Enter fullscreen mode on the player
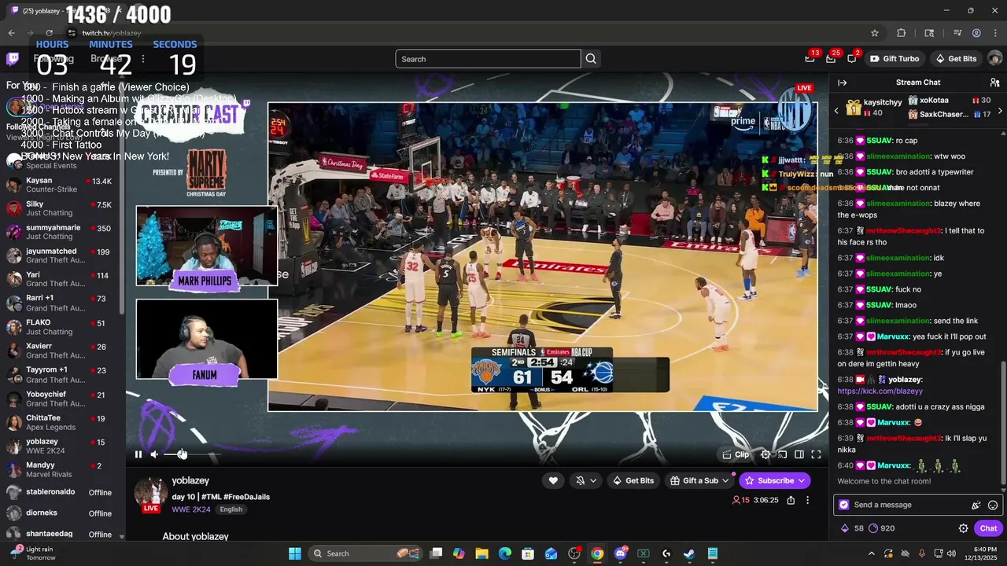Image resolution: width=1007 pixels, height=566 pixels. (816, 454)
